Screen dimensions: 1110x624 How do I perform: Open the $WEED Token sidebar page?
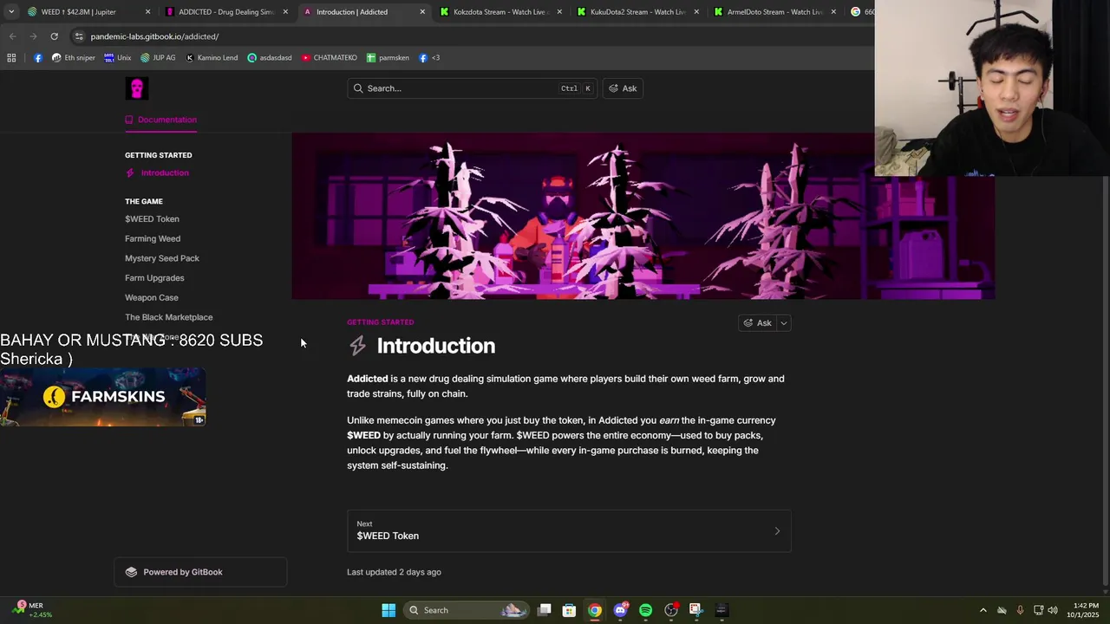click(152, 219)
